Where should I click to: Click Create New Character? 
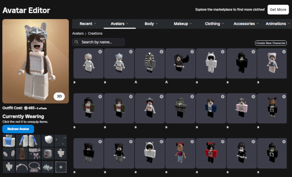coord(270,43)
